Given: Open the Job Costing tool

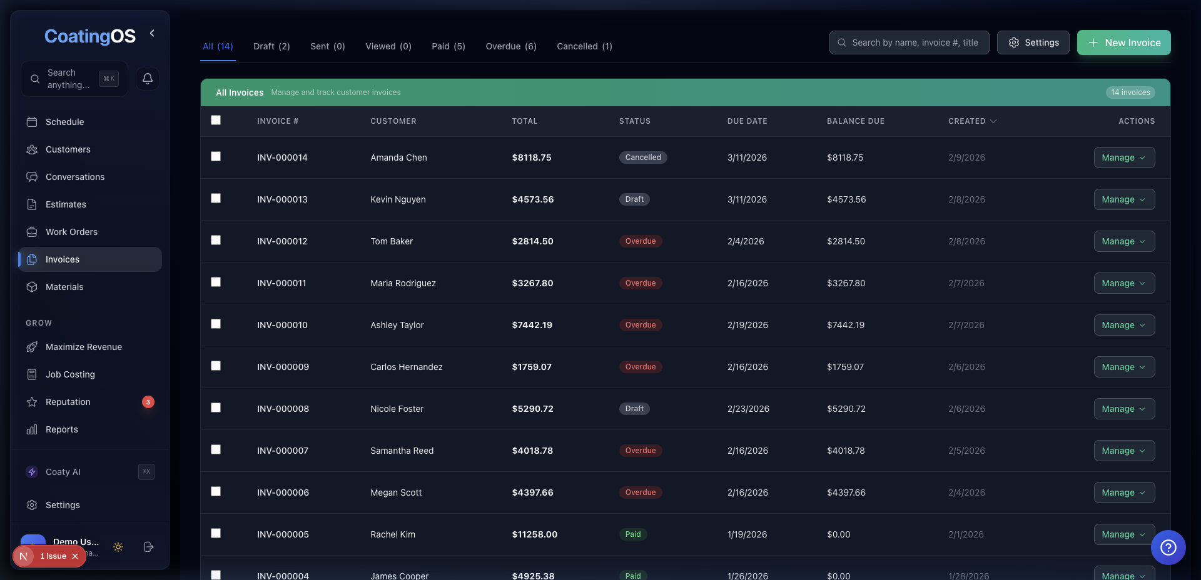Looking at the screenshot, I should [69, 374].
